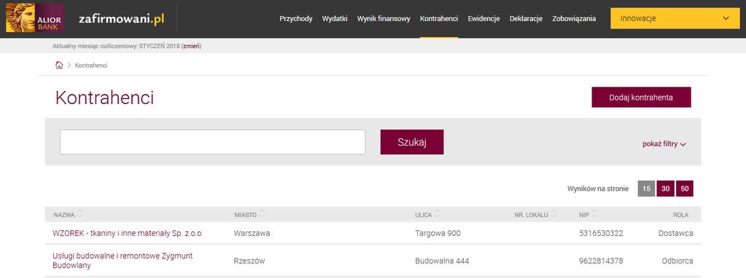The image size is (746, 278).
Task: Click NIP 5316530322 cell
Action: pyautogui.click(x=601, y=233)
